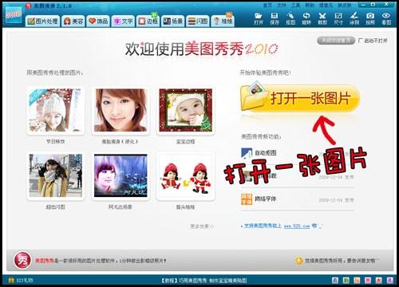Click the red fifth share icon in status bar

[379, 280]
